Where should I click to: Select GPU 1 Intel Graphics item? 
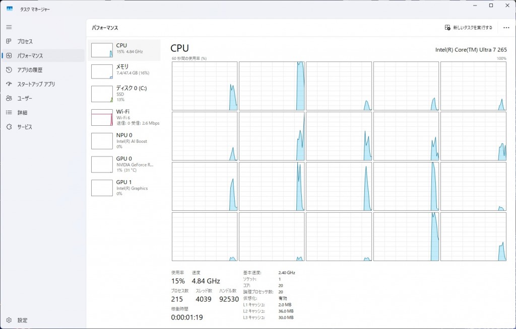pyautogui.click(x=124, y=187)
